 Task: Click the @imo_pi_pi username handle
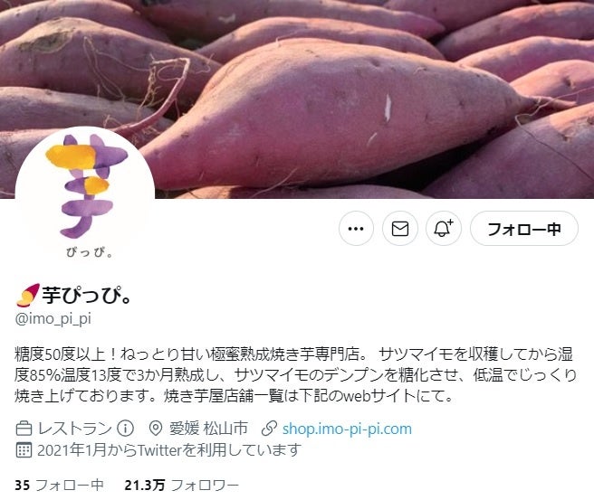pos(53,318)
